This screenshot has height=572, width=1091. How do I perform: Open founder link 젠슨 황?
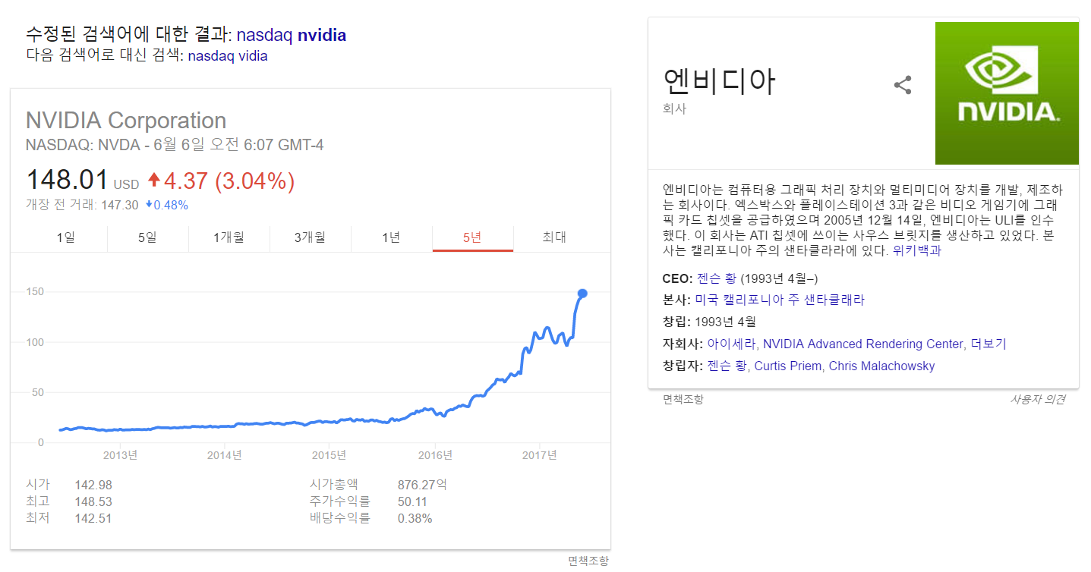tap(727, 366)
